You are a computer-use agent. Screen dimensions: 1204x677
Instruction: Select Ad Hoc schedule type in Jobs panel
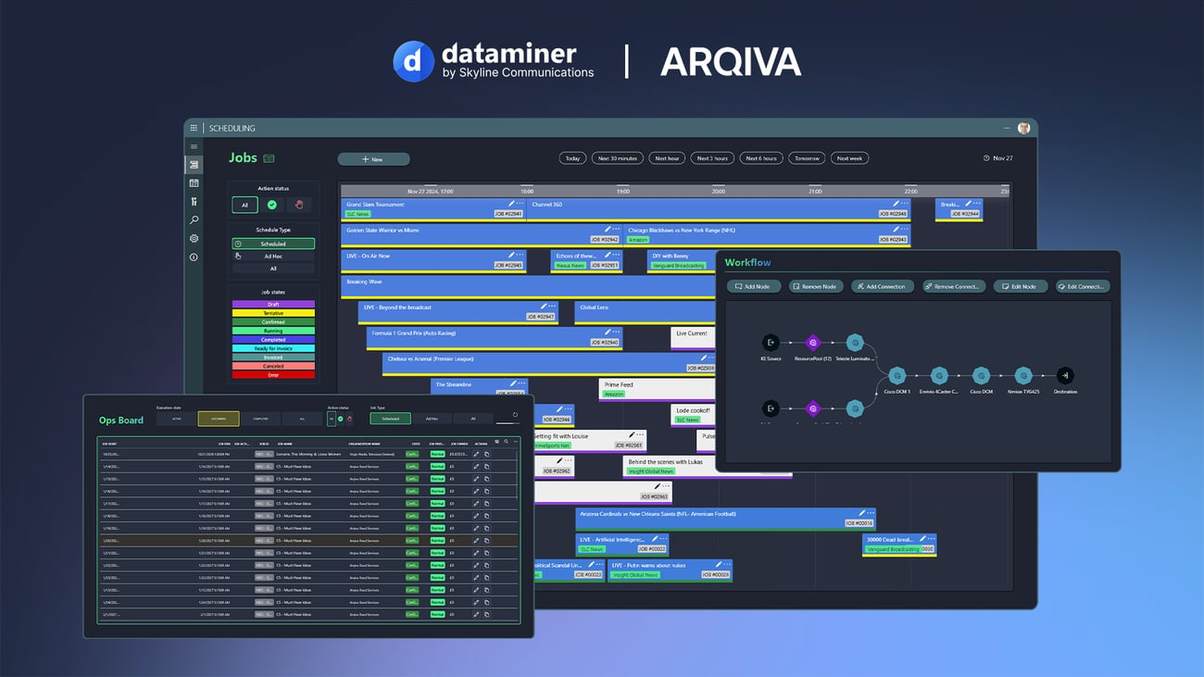pyautogui.click(x=273, y=257)
